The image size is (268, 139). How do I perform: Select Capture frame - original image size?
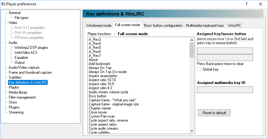tap(114, 104)
